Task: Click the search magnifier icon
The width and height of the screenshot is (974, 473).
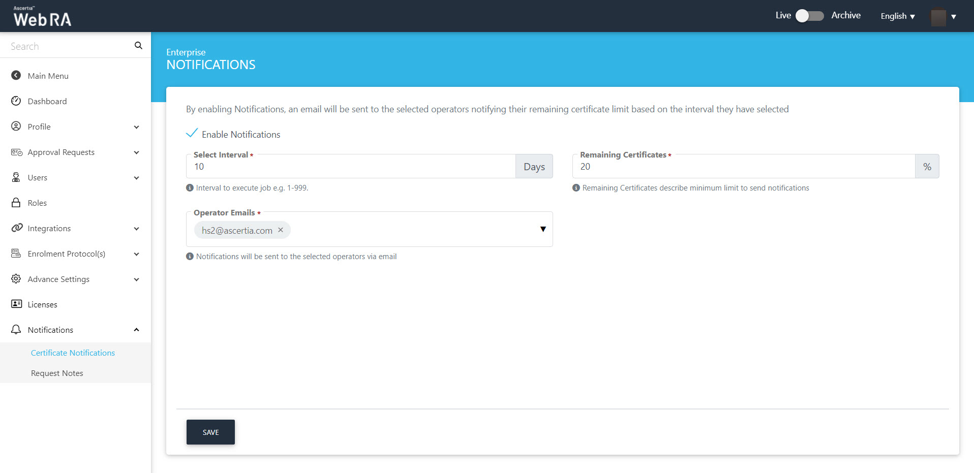Action: tap(138, 46)
